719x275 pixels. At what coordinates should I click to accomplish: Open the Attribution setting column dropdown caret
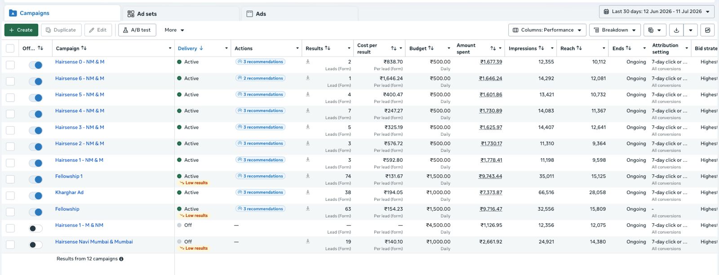pyautogui.click(x=687, y=48)
